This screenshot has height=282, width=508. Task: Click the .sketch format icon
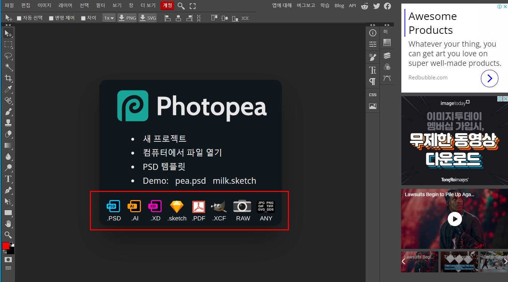(x=177, y=211)
